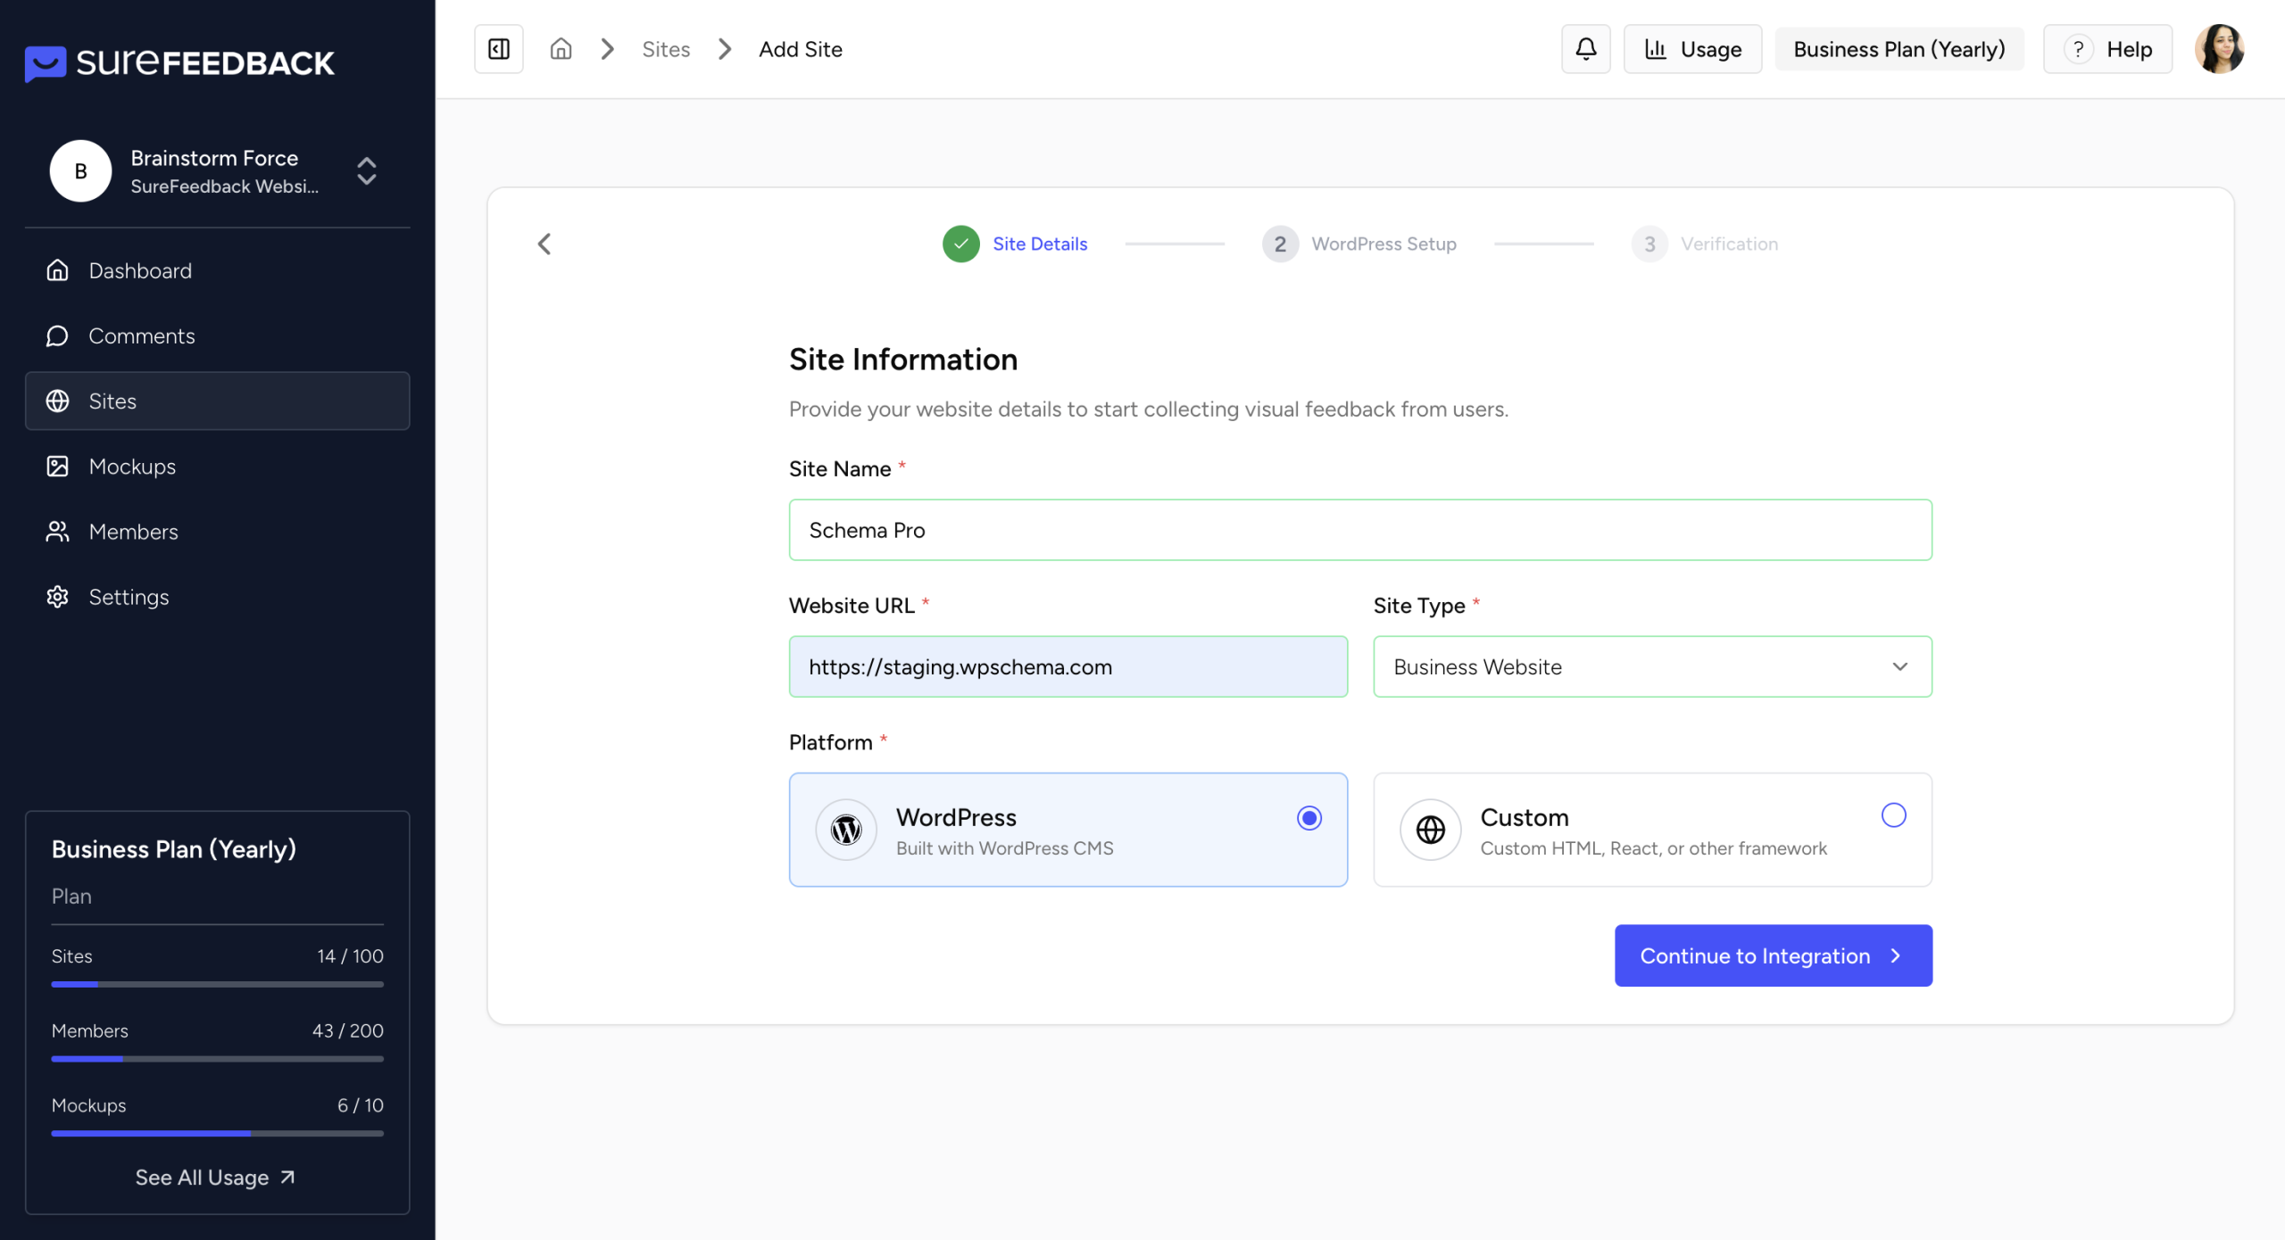The width and height of the screenshot is (2285, 1240).
Task: Click the WordPress logo icon
Action: click(845, 830)
